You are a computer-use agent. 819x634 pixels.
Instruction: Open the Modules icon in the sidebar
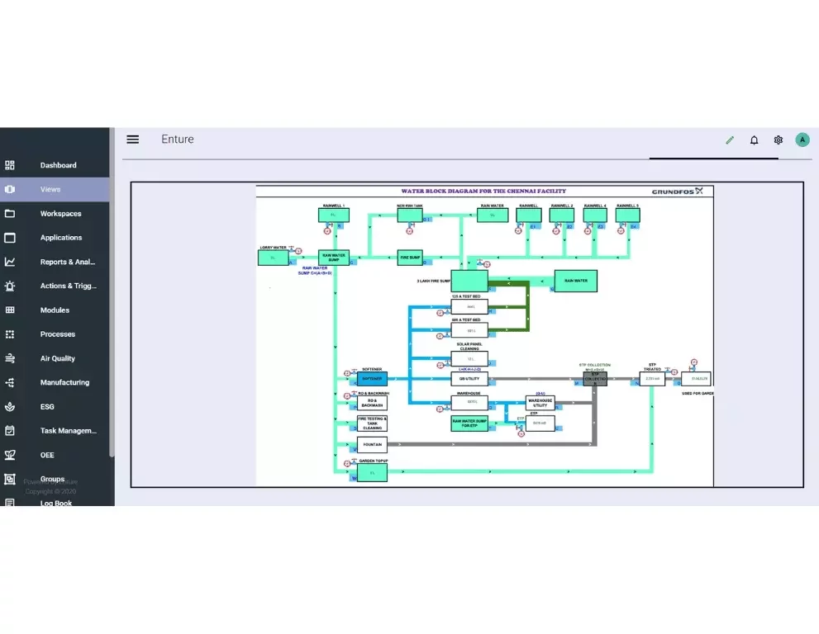(x=12, y=310)
